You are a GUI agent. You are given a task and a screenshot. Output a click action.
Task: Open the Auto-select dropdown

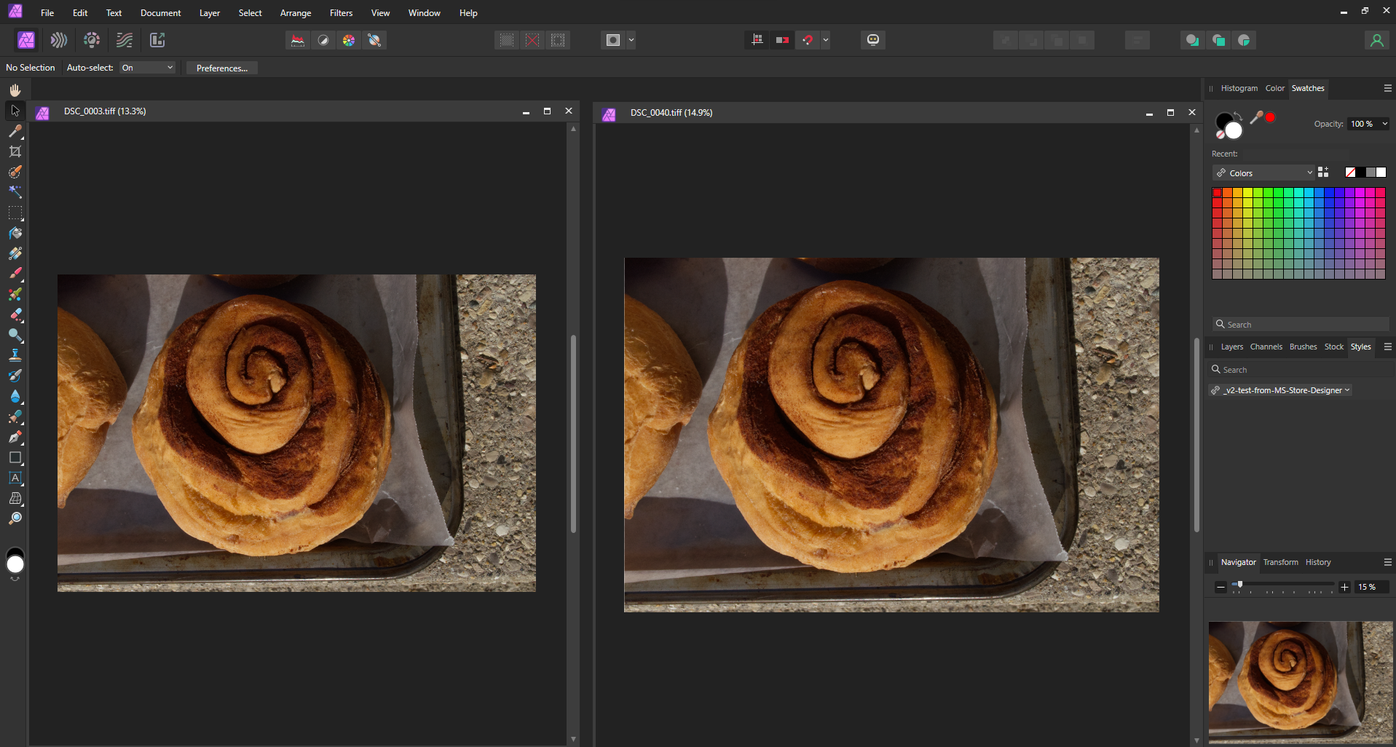(146, 68)
